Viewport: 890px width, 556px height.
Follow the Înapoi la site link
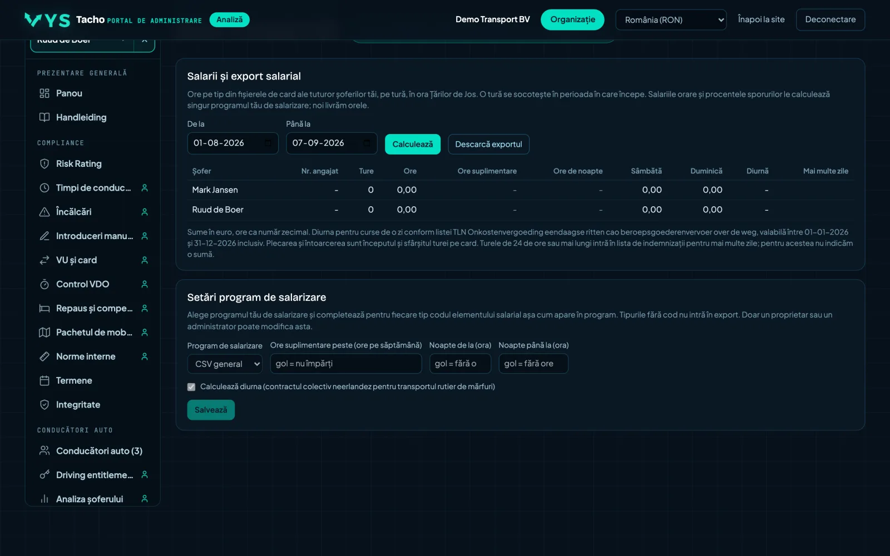[761, 19]
